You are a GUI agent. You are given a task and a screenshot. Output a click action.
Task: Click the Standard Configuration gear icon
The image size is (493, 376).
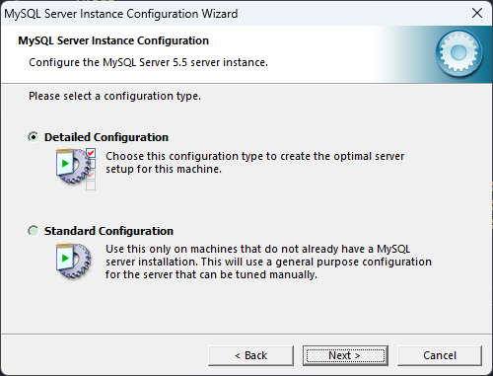pos(73,261)
